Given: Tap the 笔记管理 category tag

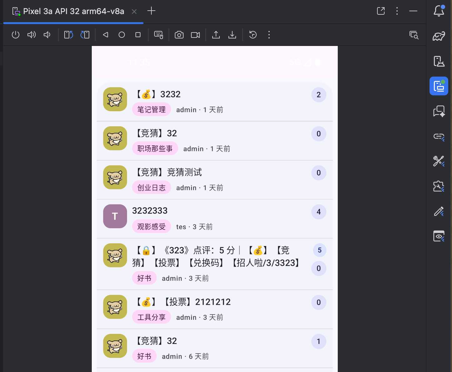Looking at the screenshot, I should pos(151,110).
